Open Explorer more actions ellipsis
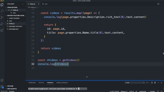Viewport: 164px width, 92px height. pos(23,4)
